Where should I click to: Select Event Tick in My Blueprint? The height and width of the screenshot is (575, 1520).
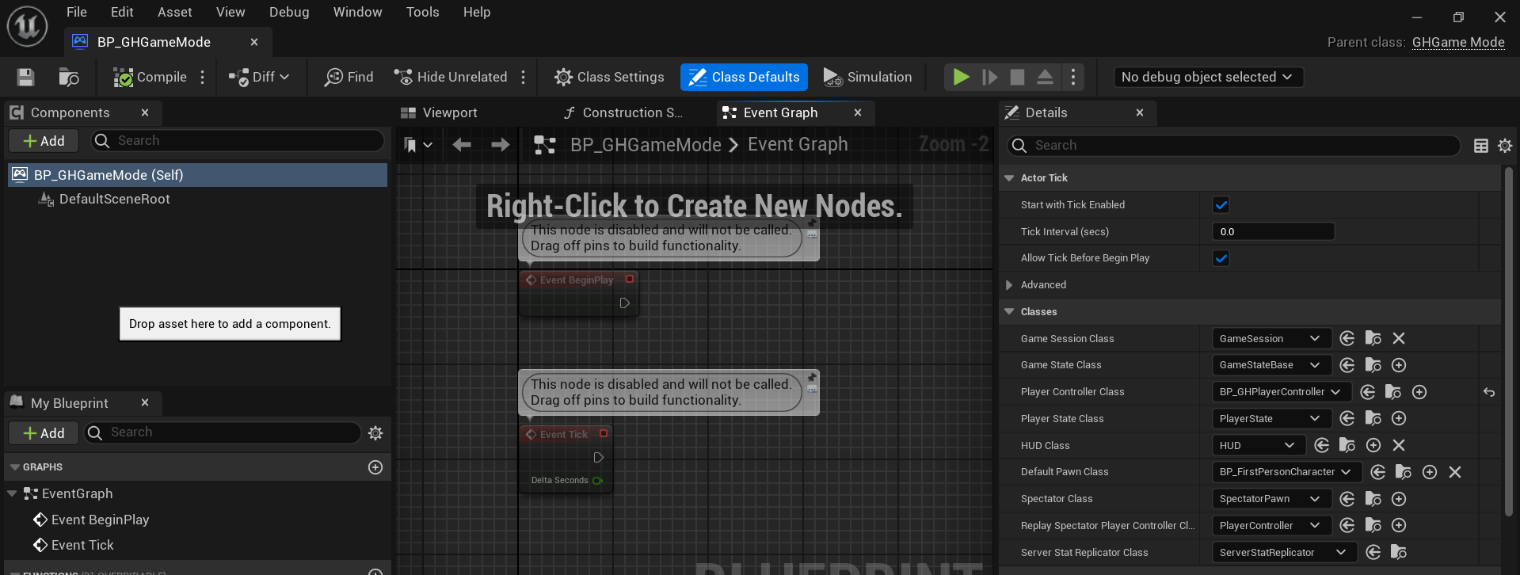(82, 545)
